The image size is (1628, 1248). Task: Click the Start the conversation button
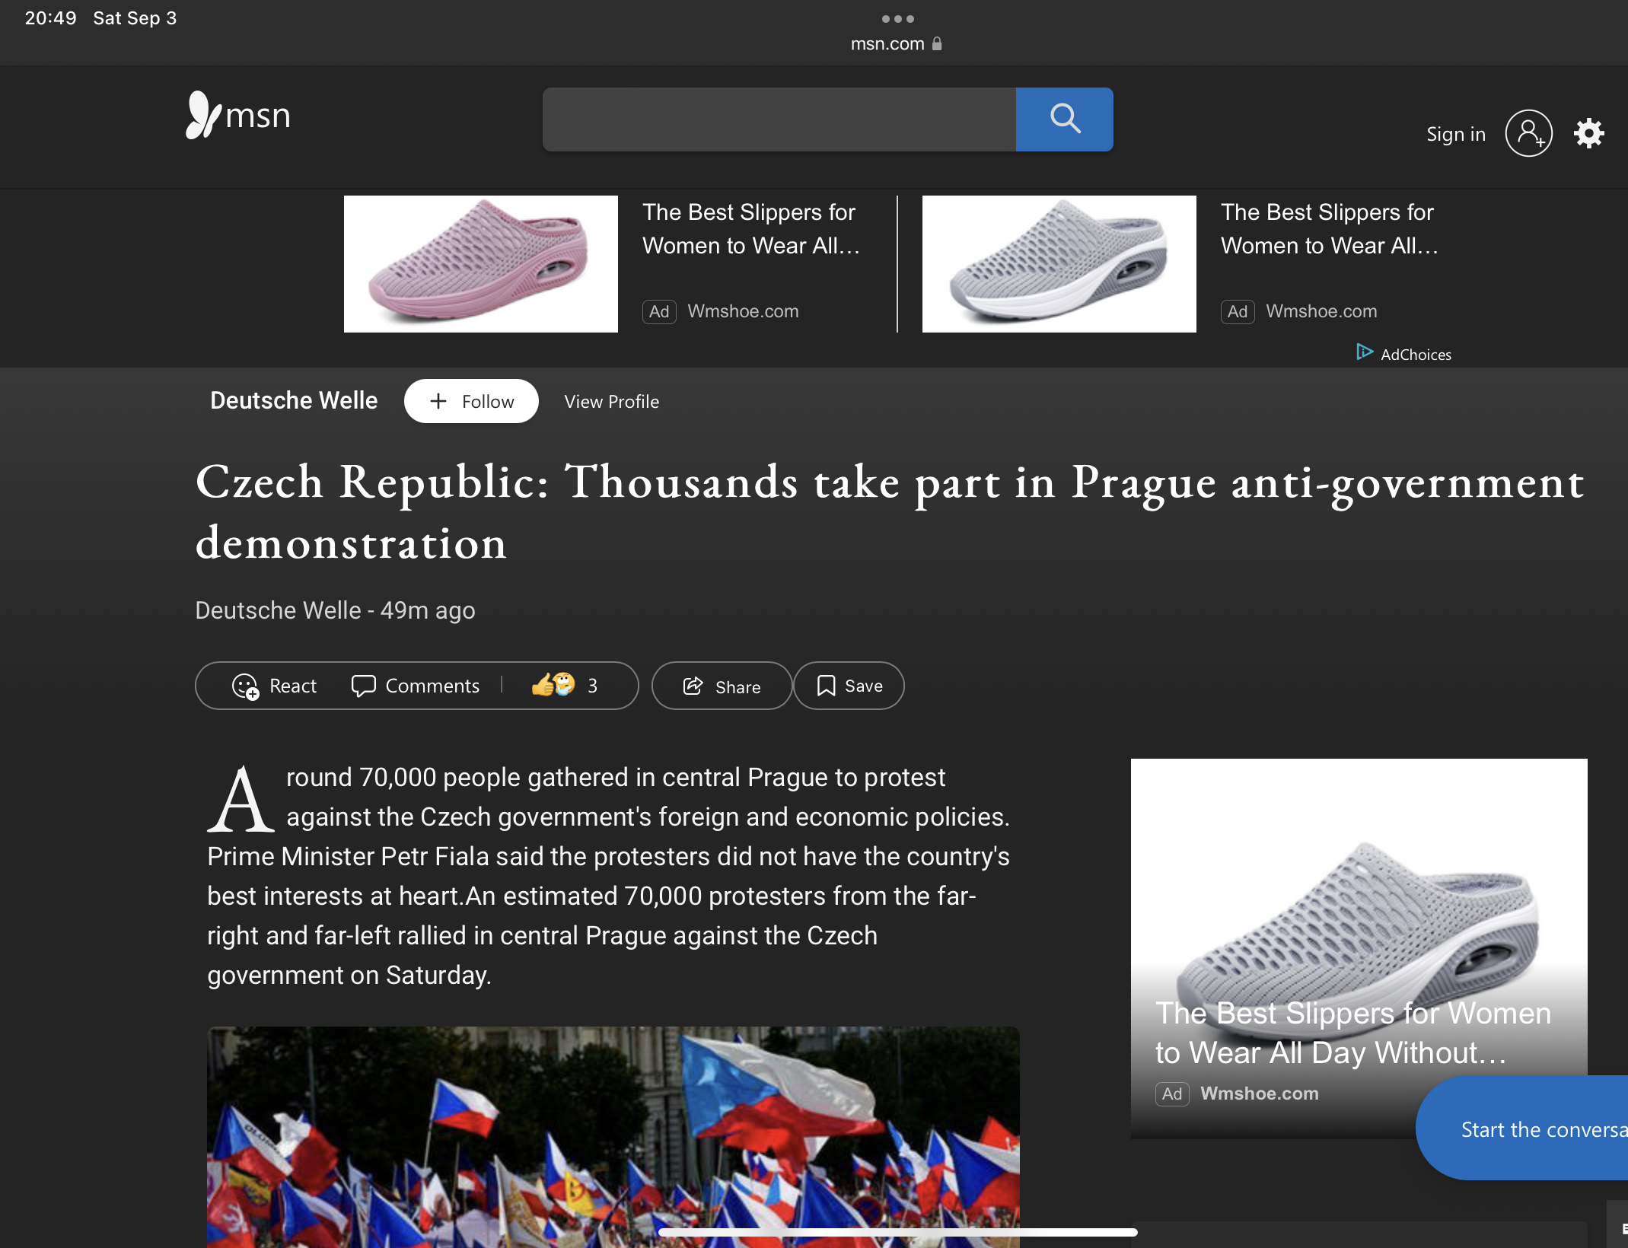click(x=1522, y=1129)
